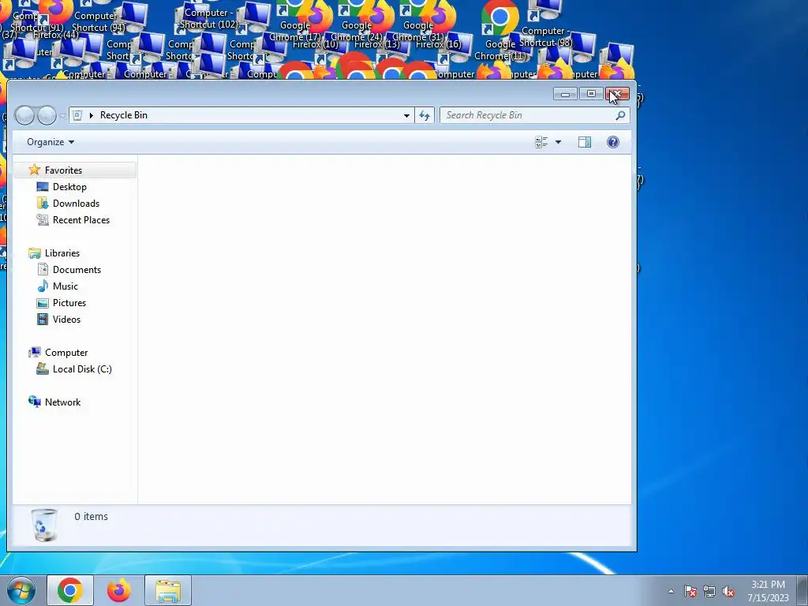Show hidden system tray icons
Screen dimensions: 808x606
tap(671, 591)
